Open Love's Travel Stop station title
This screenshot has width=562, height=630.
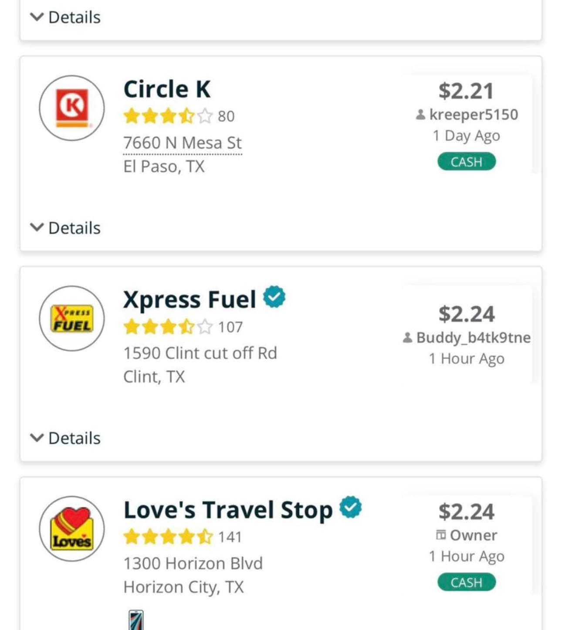click(x=228, y=510)
